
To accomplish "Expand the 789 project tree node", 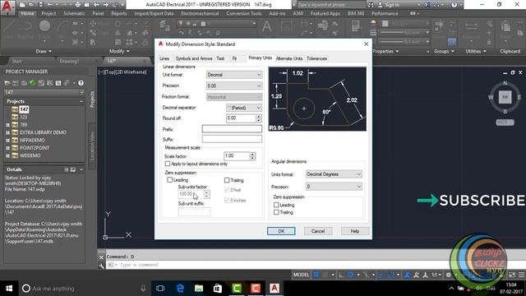I will click(x=7, y=125).
